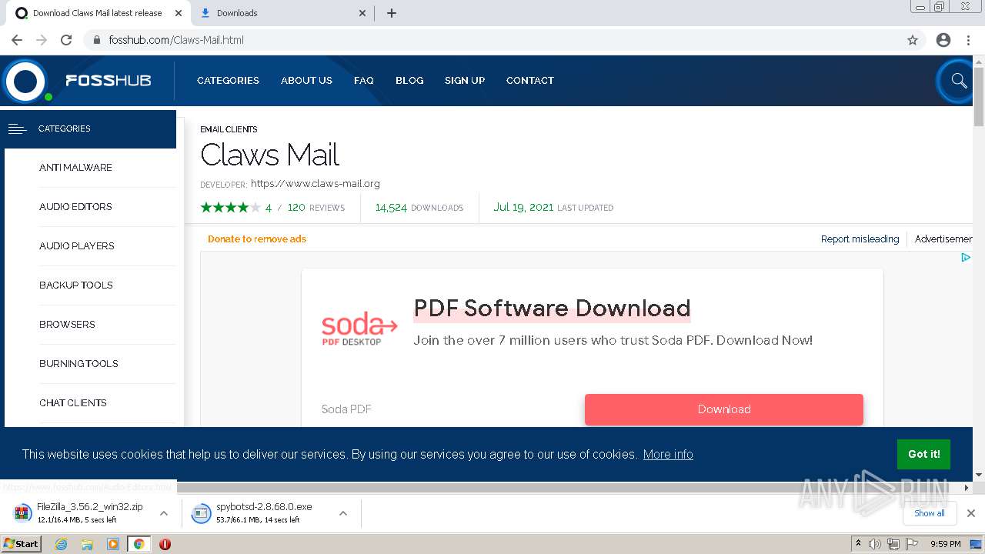Screen dimensions: 985x554
Task: Select the Audio Players category
Action: click(x=77, y=245)
